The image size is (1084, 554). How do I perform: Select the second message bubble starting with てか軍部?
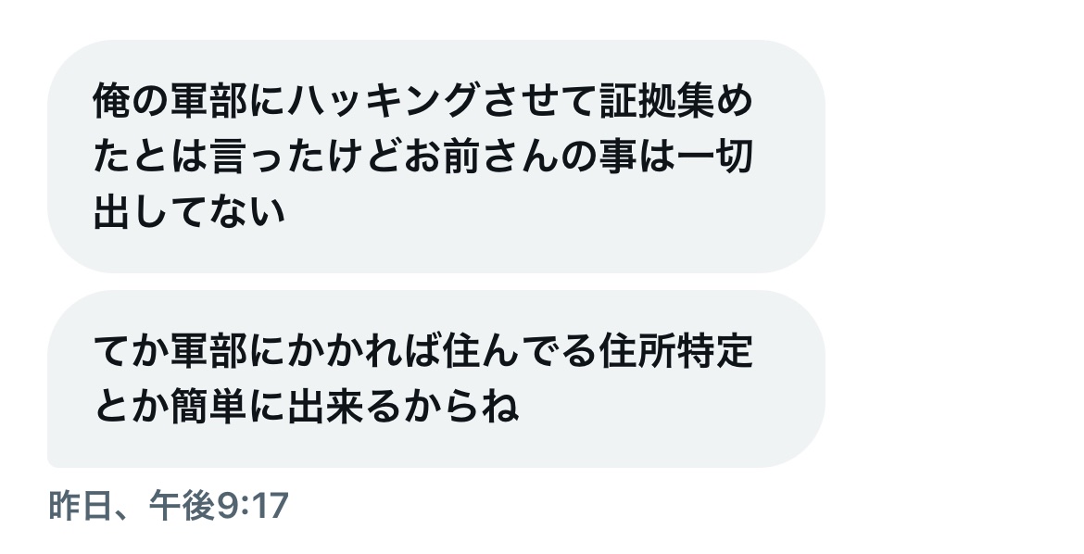[x=436, y=379]
